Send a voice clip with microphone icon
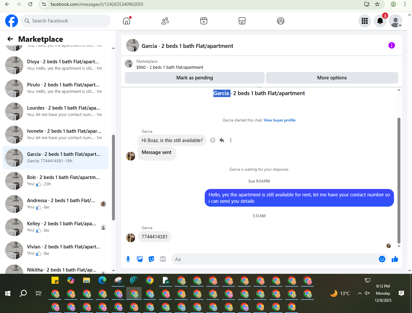412x313 pixels. (128, 259)
